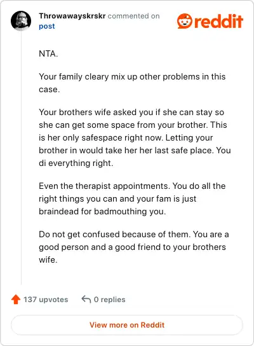Click the "Your family cleary mix up" line
Screen dimensions: 254x346
[x=132, y=76]
